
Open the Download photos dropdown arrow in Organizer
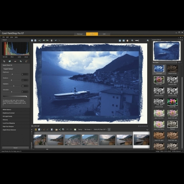(54, 130)
